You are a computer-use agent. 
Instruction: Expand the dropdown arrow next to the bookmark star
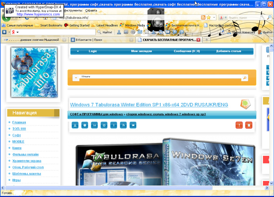(x=214, y=17)
